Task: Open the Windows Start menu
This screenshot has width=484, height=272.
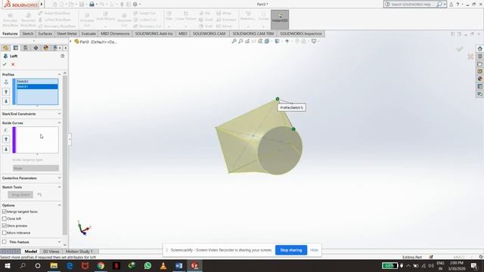Action: [8, 265]
